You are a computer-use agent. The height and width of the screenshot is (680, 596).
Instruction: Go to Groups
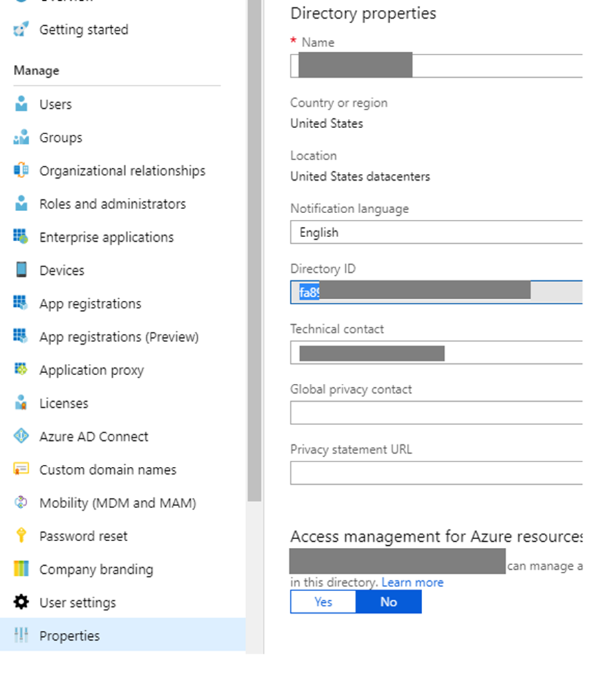(60, 137)
